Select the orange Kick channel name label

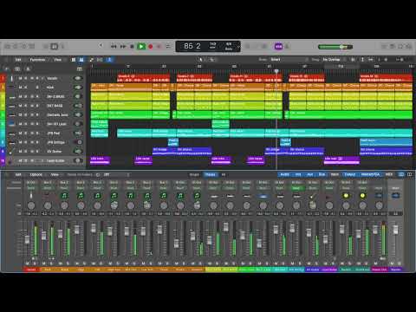(x=48, y=270)
